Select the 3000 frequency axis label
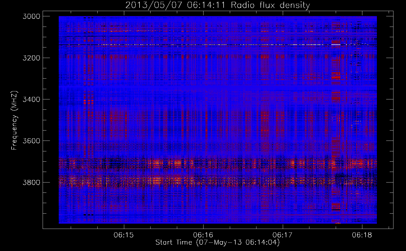Image resolution: width=406 pixels, height=251 pixels. [31, 16]
